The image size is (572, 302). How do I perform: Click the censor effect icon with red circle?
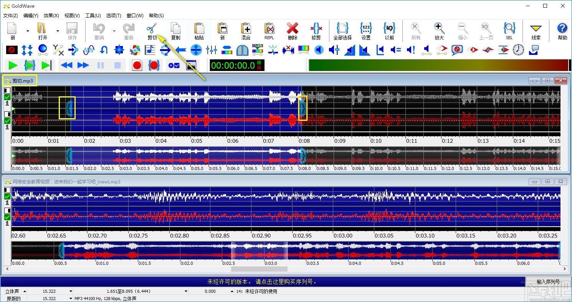12,50
